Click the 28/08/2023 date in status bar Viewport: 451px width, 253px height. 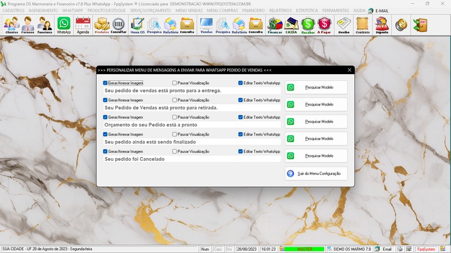[x=246, y=249]
